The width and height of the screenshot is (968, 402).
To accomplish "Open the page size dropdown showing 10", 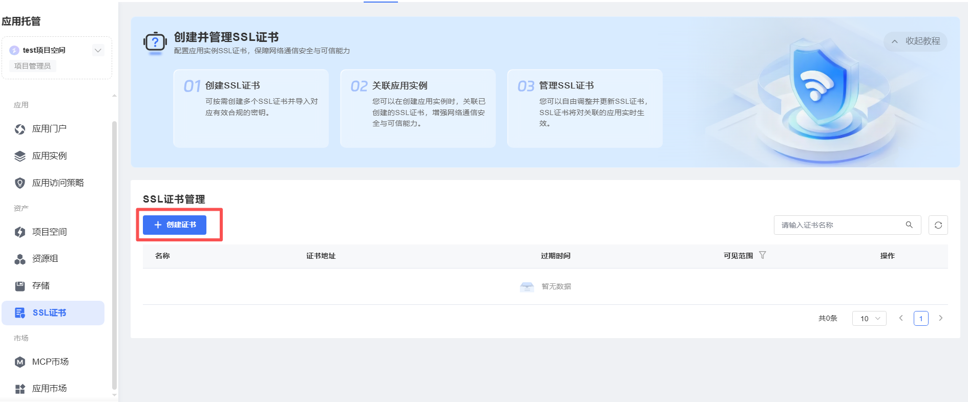I will pos(869,319).
